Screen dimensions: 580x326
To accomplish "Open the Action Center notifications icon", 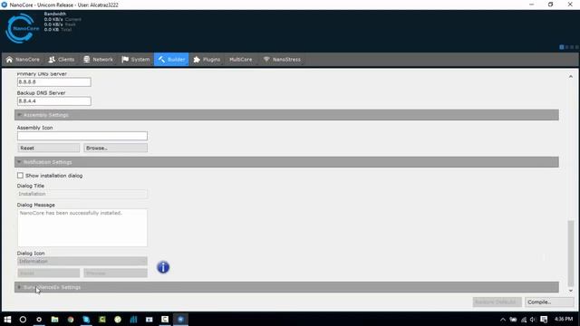I will click(544, 320).
